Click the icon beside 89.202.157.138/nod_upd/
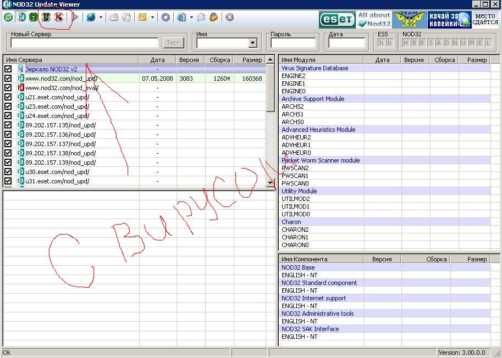Screen dimensions: 502x358 pyautogui.click(x=20, y=153)
